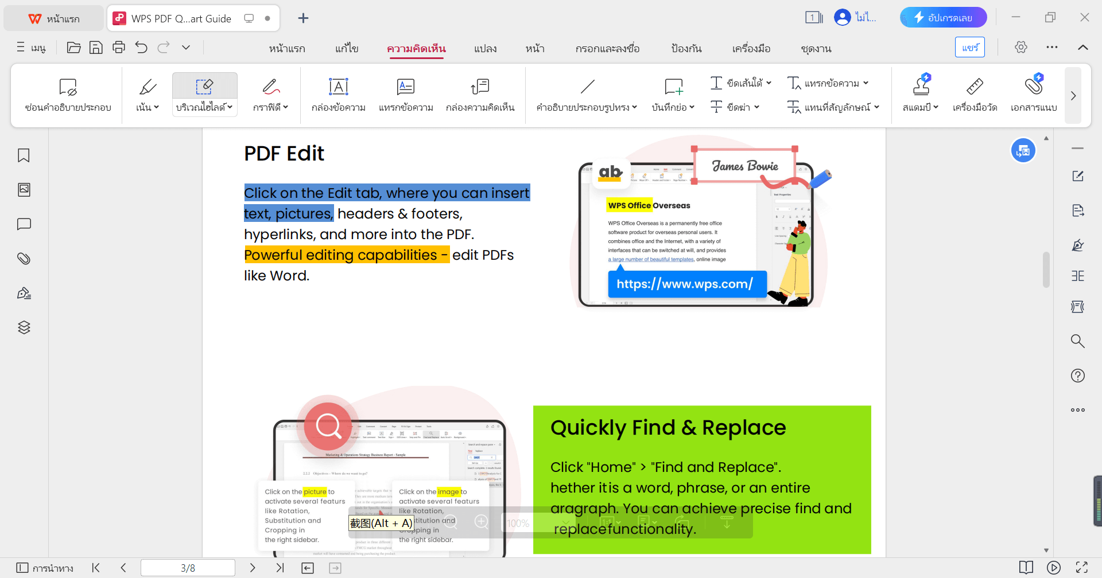Screen dimensions: 1102x578
Task: Select the Measure tool (เครื่องมือวัด)
Action: [975, 95]
